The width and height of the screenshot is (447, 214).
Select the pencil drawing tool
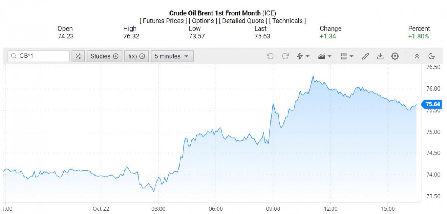365,56
